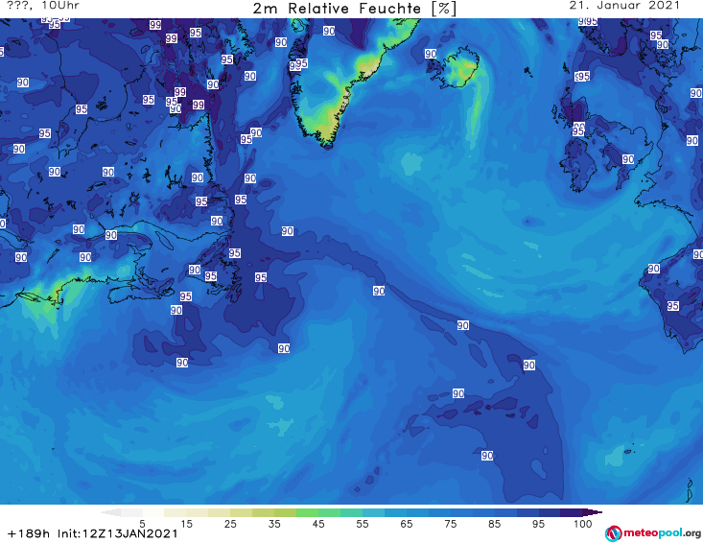Screen dimensions: 703x543
Task: Click the '25' legend scale label
Action: click(x=230, y=524)
